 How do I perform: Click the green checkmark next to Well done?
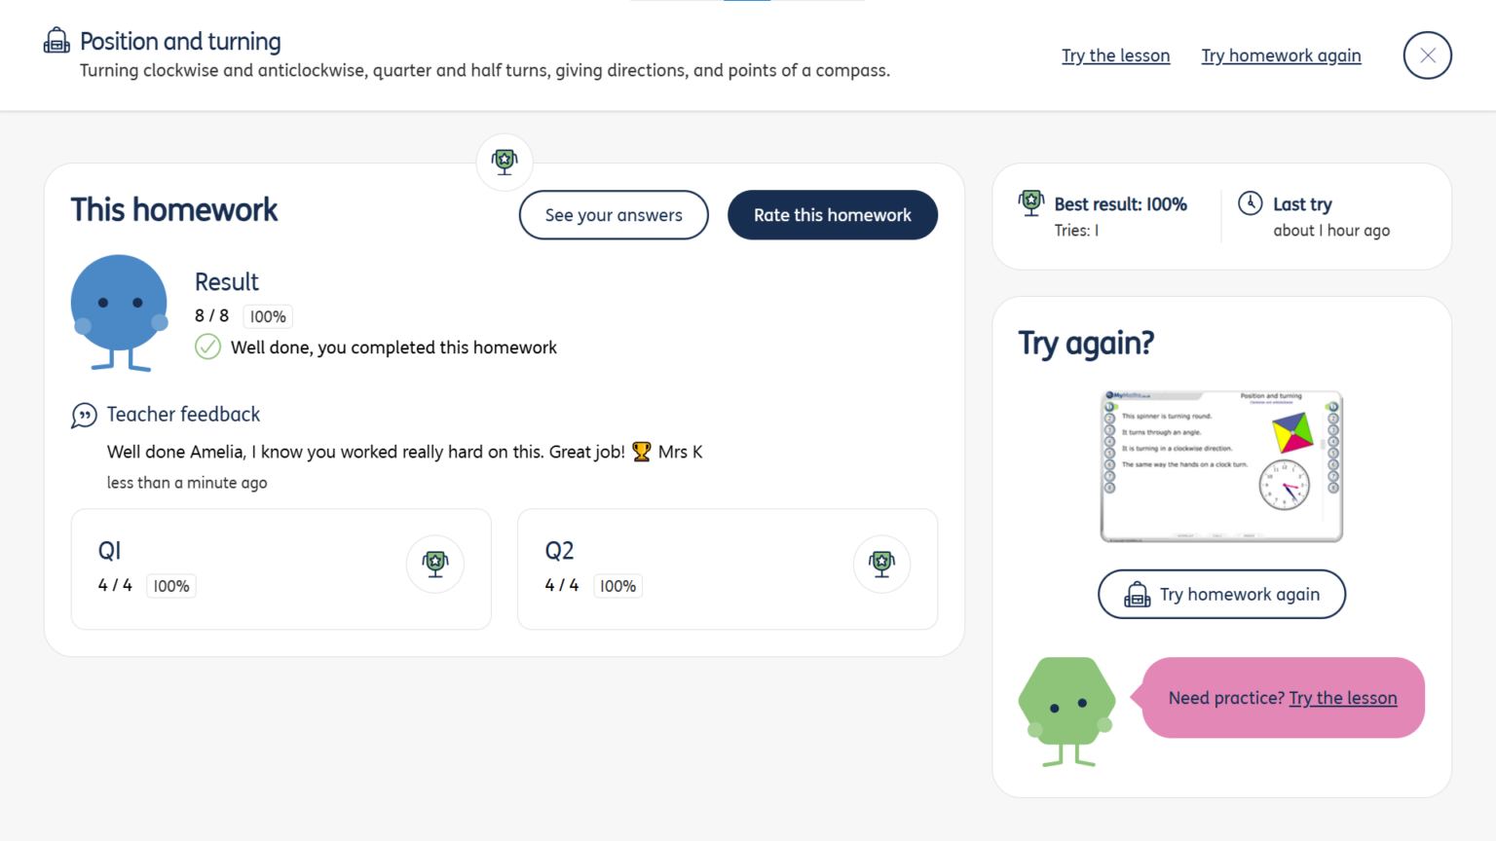click(207, 347)
